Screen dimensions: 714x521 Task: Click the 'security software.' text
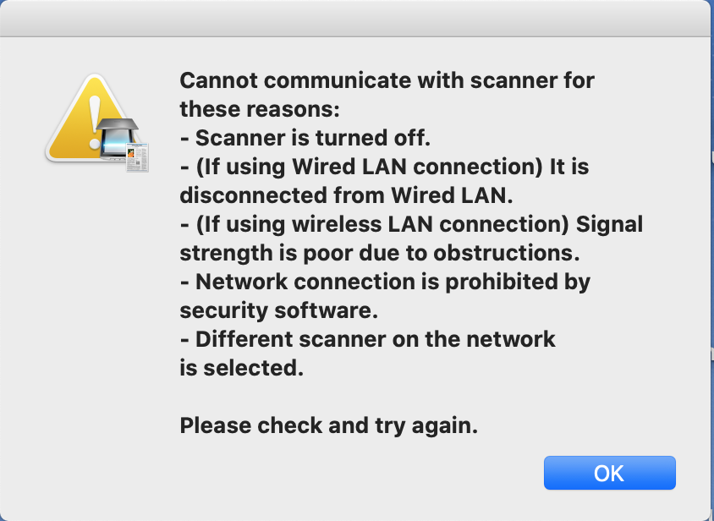(278, 310)
